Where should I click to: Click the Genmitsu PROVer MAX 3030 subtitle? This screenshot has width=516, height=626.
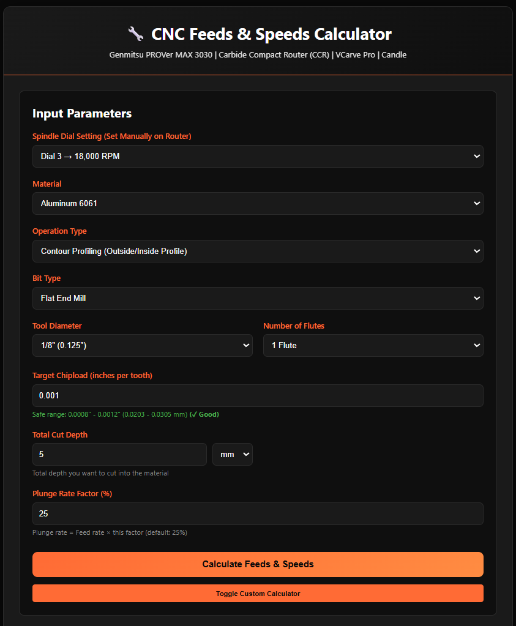click(x=258, y=54)
